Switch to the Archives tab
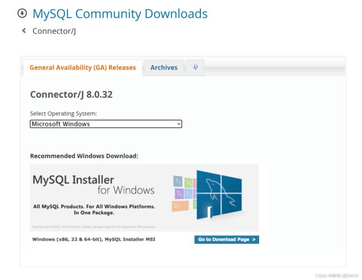The height and width of the screenshot is (280, 362). pos(164,67)
